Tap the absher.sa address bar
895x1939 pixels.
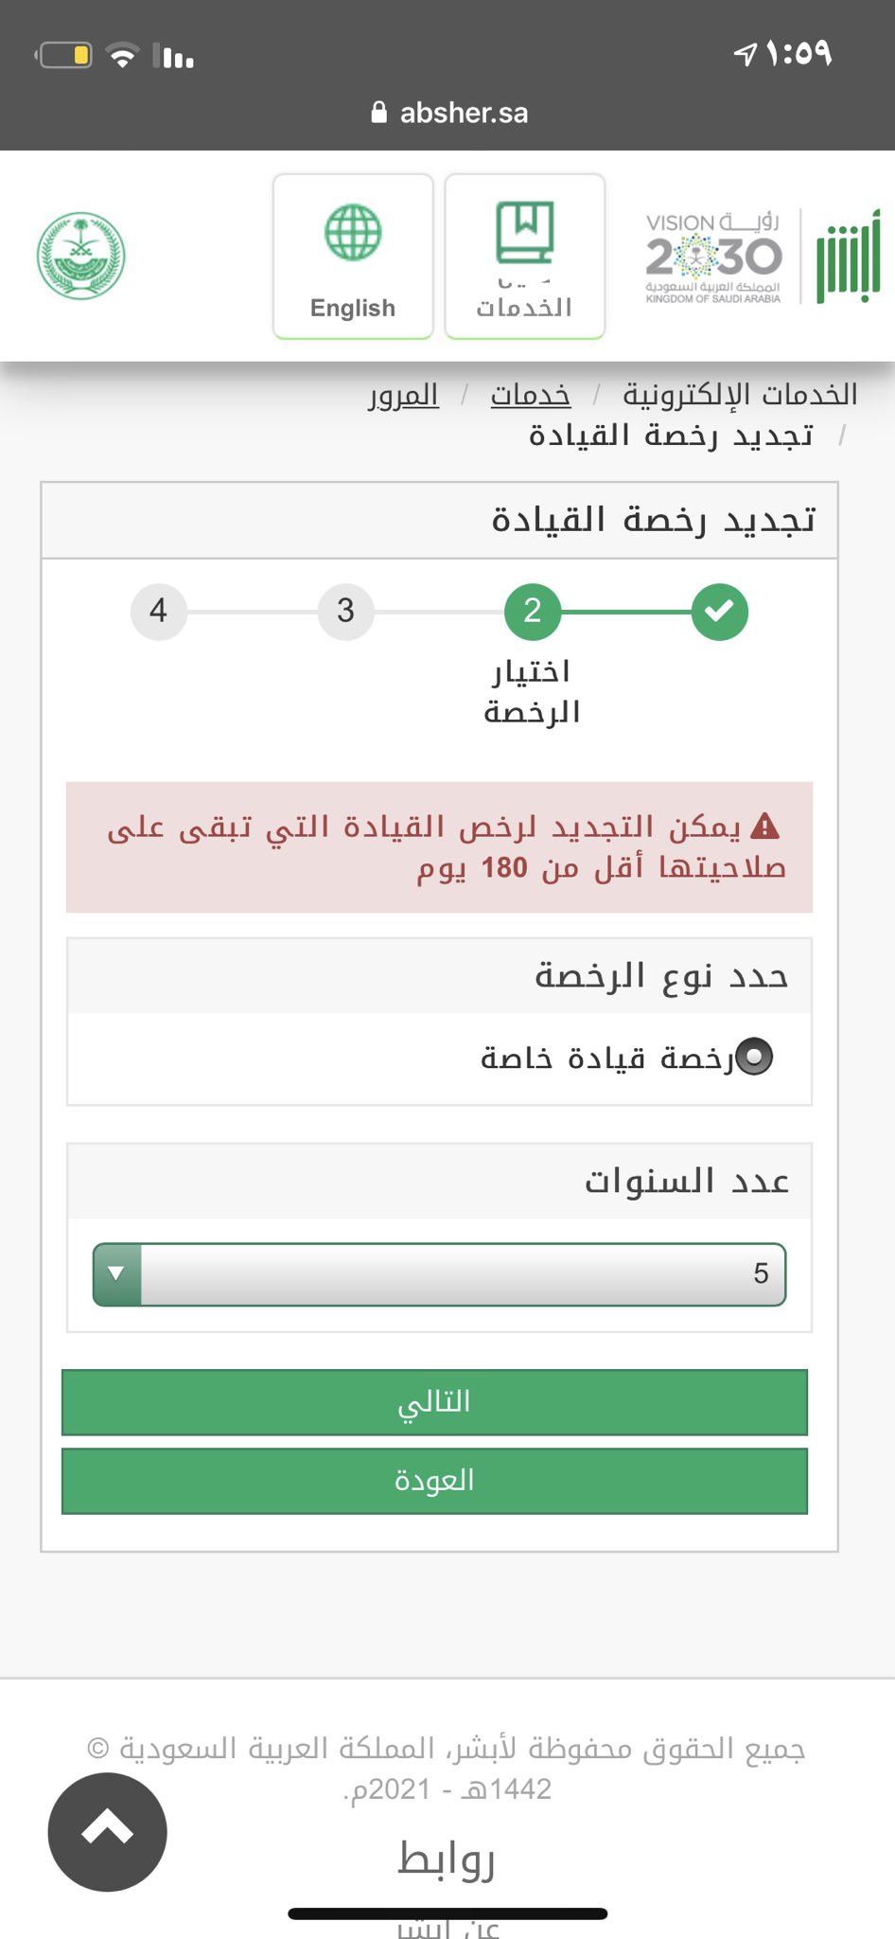(x=449, y=113)
